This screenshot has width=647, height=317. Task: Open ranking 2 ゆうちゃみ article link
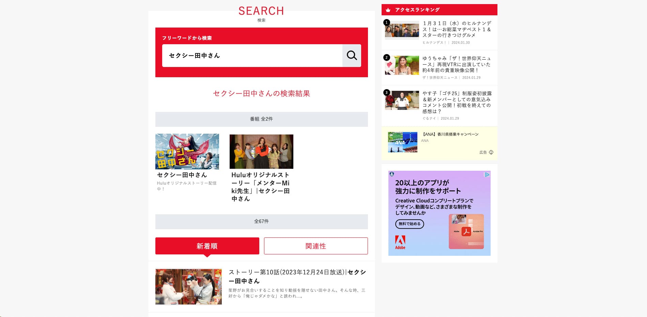tap(457, 64)
